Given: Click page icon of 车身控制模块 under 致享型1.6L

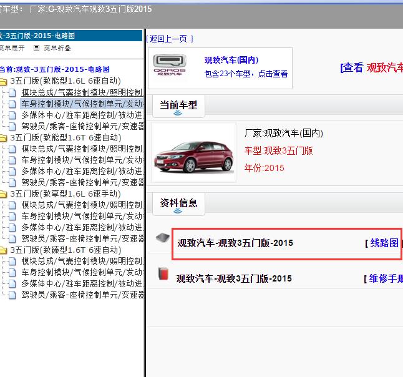Looking at the screenshot, I should (12, 216).
